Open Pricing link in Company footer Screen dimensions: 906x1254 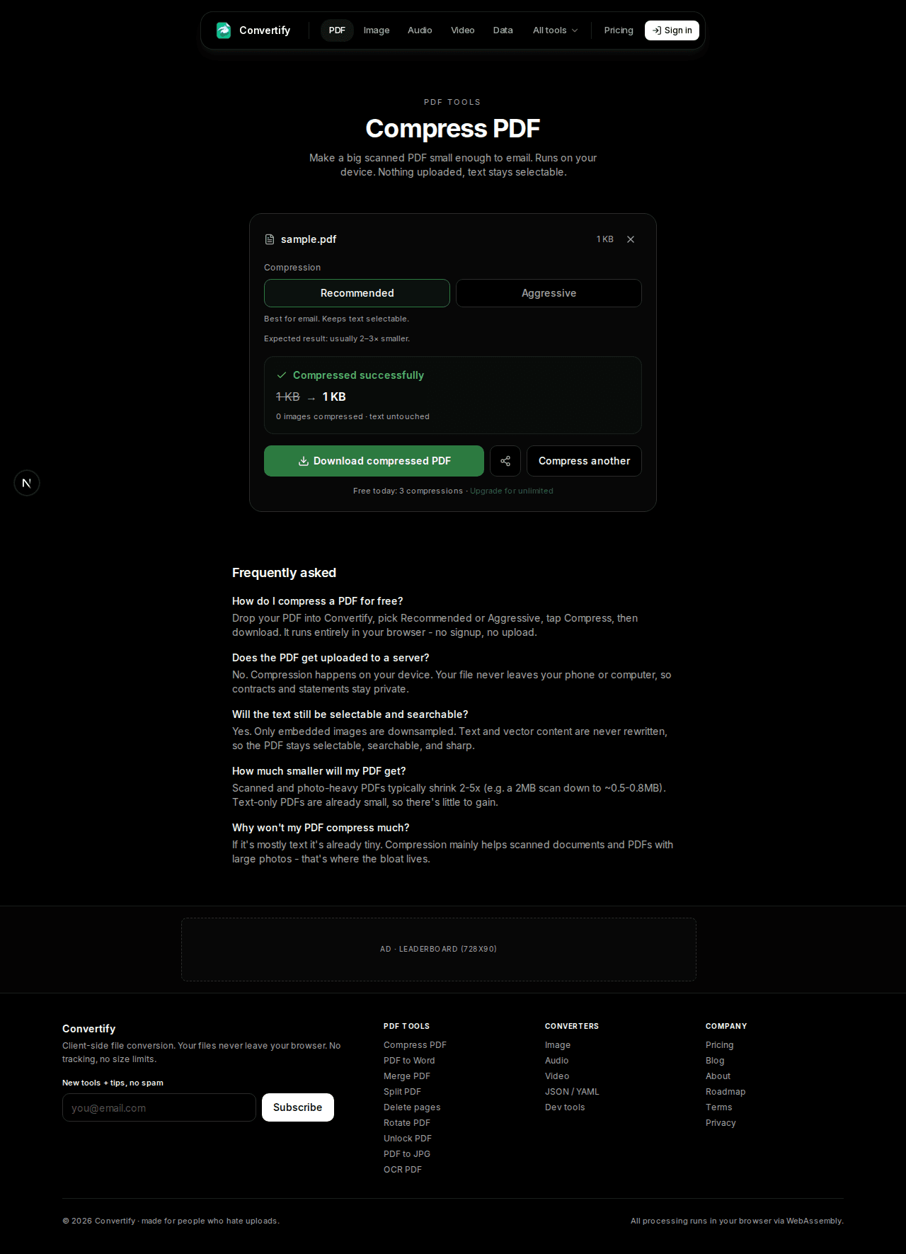(x=720, y=1045)
